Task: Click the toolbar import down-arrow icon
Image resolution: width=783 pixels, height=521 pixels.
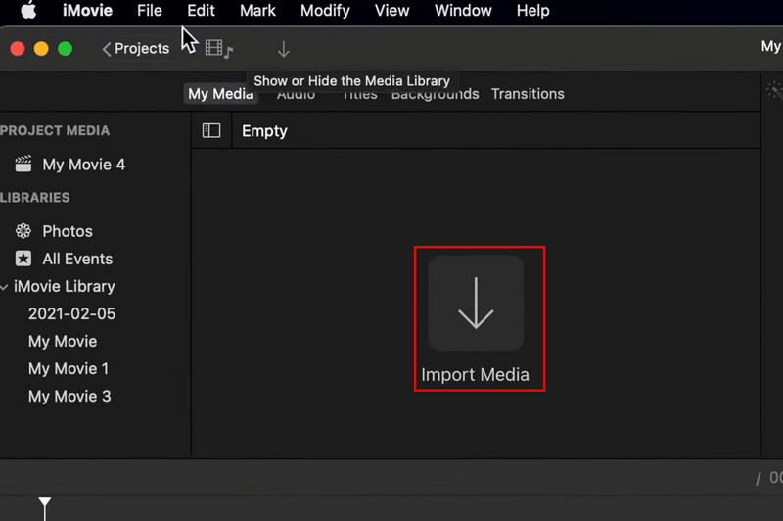Action: coord(283,49)
